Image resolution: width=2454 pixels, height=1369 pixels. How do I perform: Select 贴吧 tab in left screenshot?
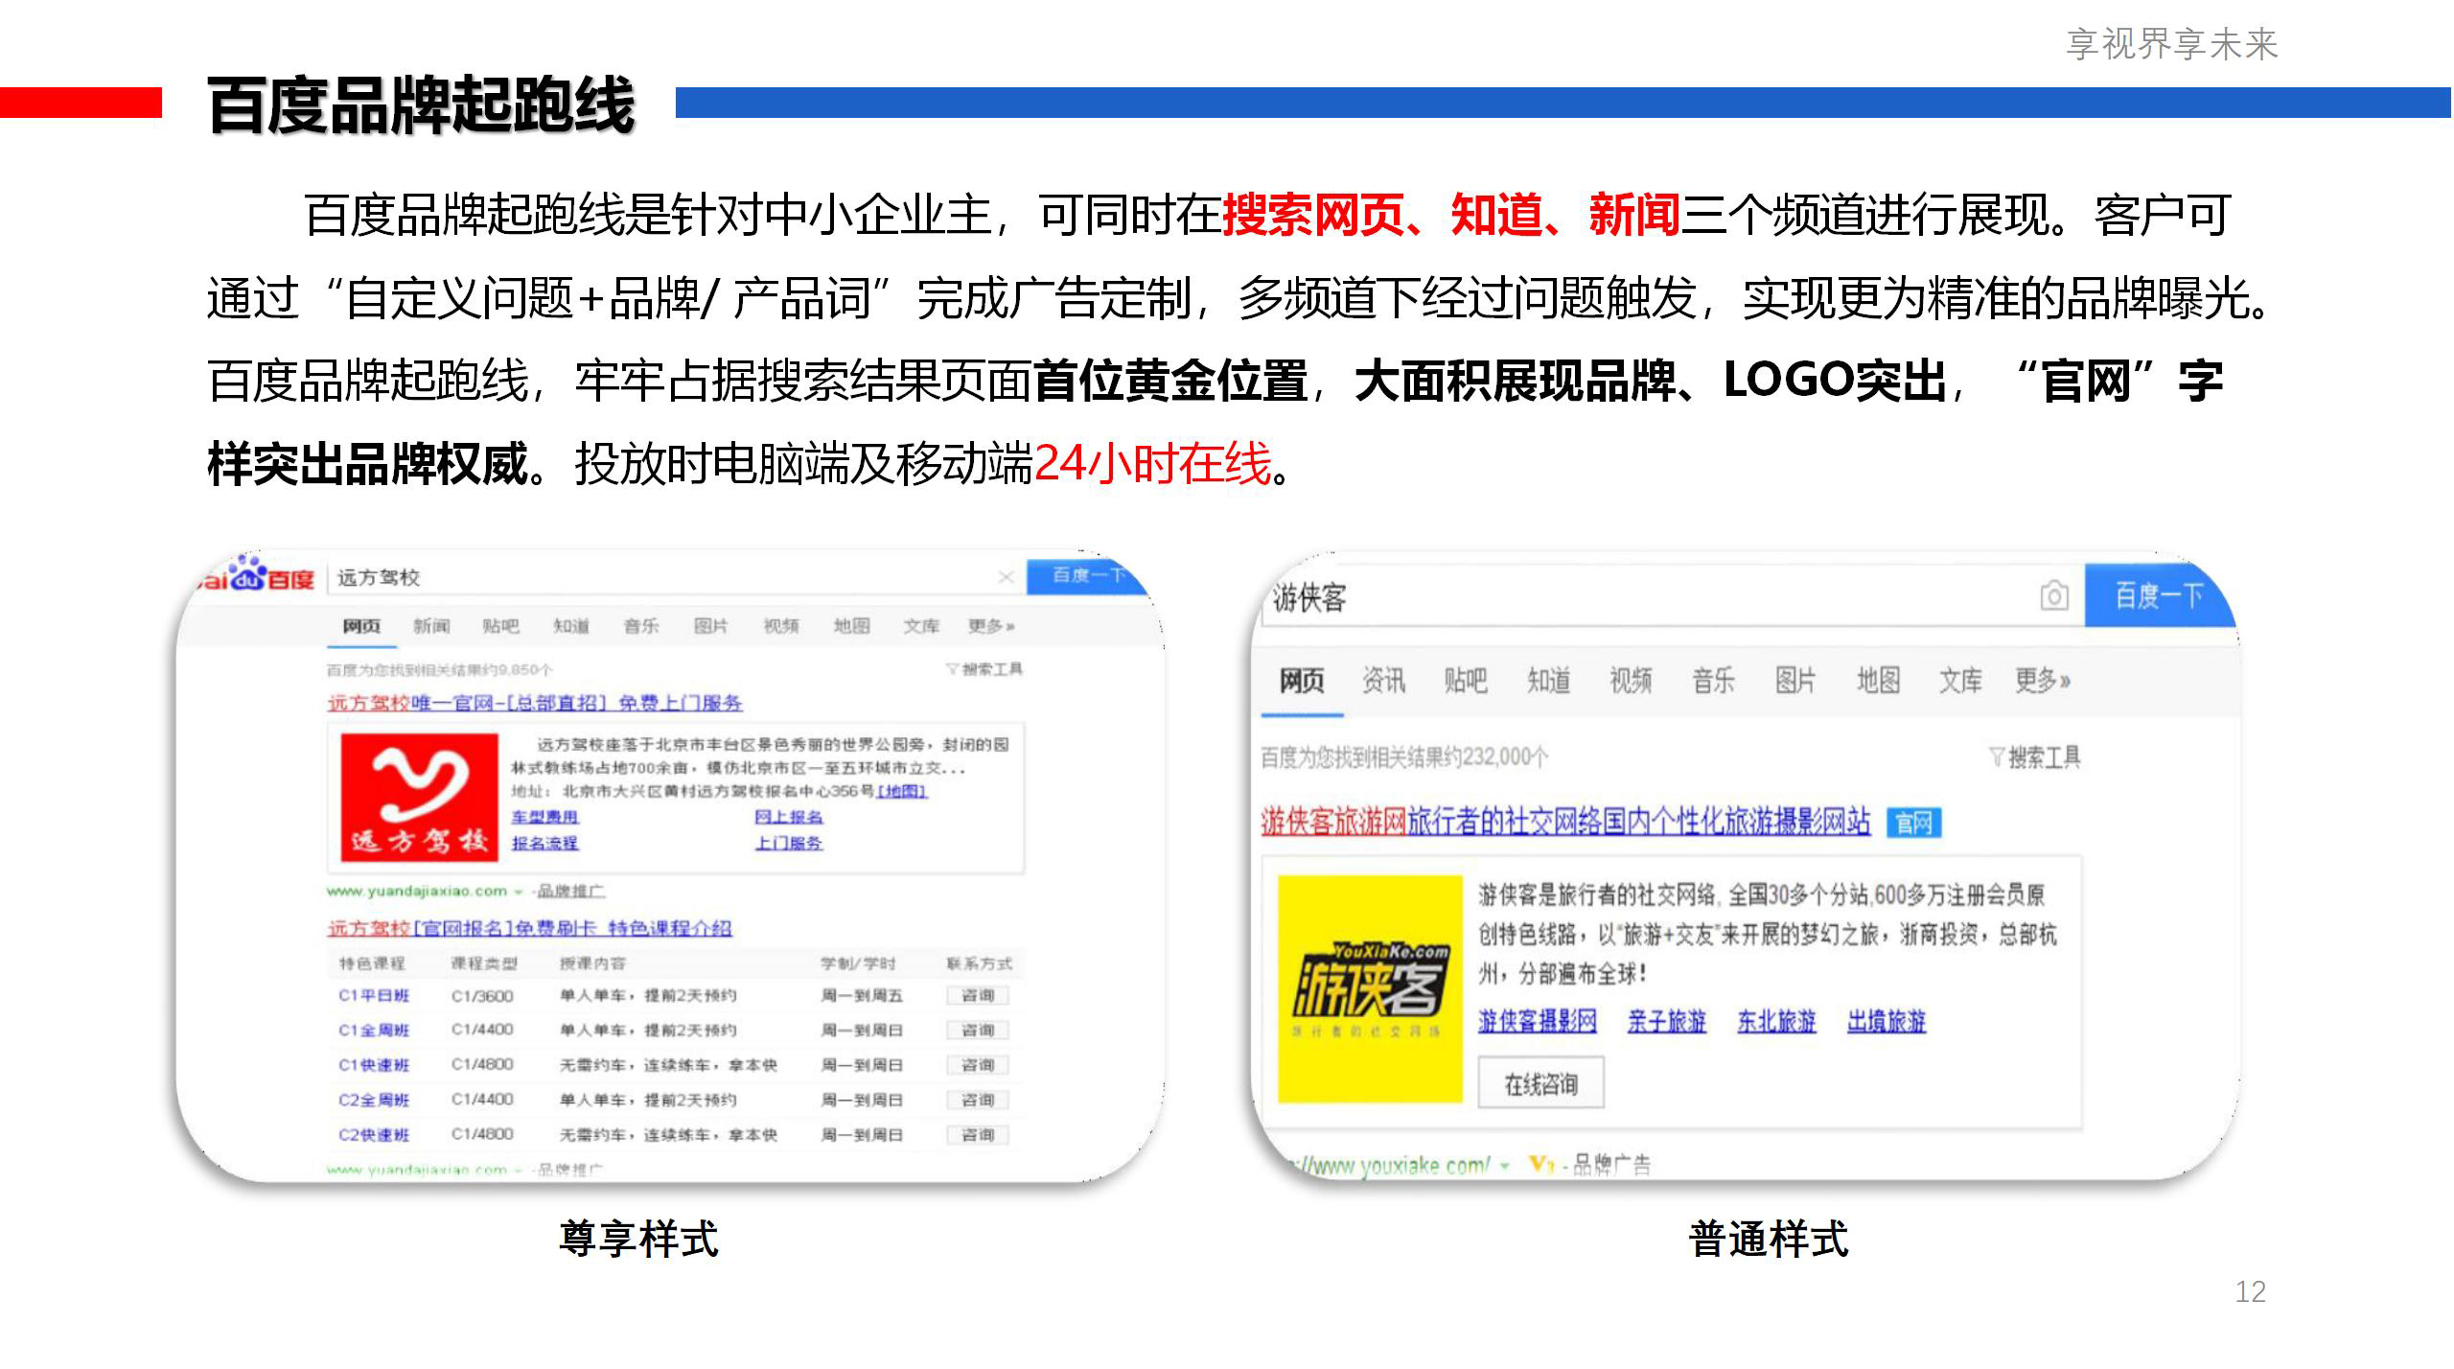coord(501,626)
